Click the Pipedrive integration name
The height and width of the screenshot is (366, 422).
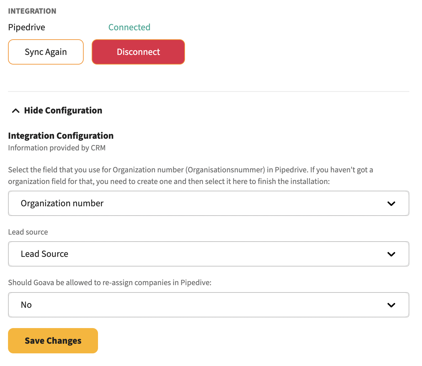(27, 27)
